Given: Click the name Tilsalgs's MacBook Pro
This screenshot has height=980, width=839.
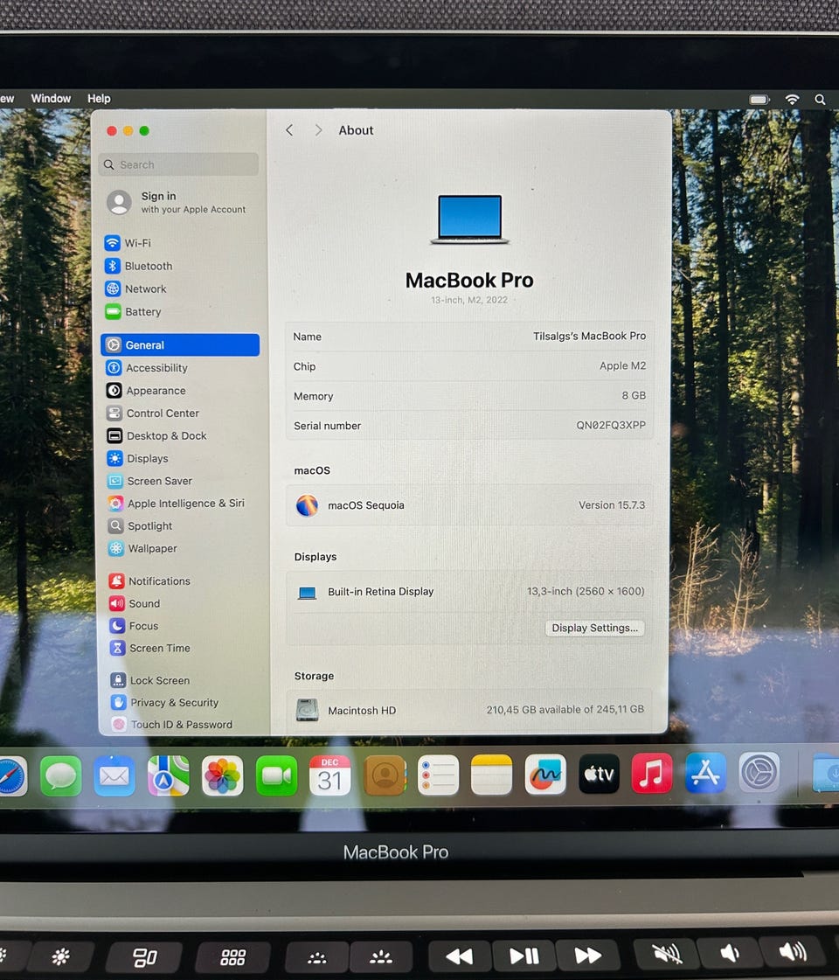Looking at the screenshot, I should (x=589, y=336).
